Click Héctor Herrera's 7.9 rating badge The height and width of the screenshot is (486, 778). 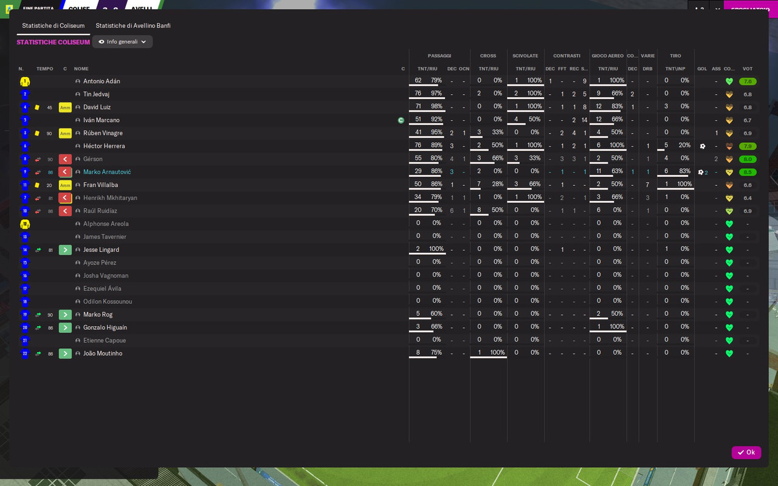click(x=748, y=146)
